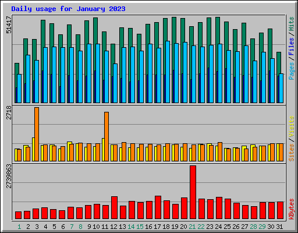Click day 8 on the x-axis
This screenshot has width=298, height=233.
(80, 227)
